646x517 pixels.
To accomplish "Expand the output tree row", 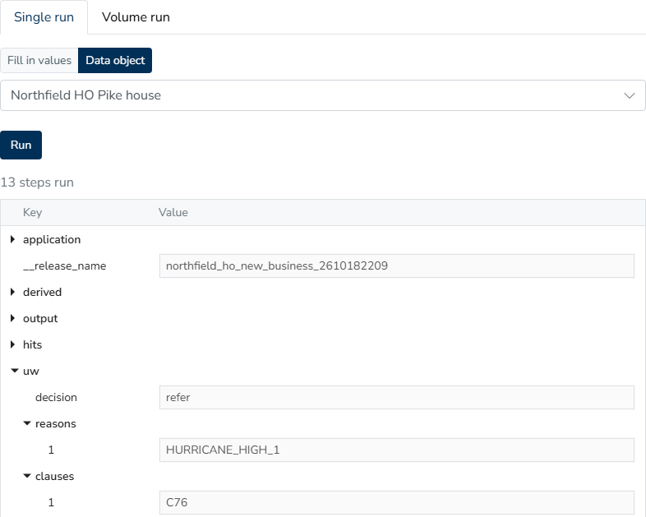I will [12, 318].
